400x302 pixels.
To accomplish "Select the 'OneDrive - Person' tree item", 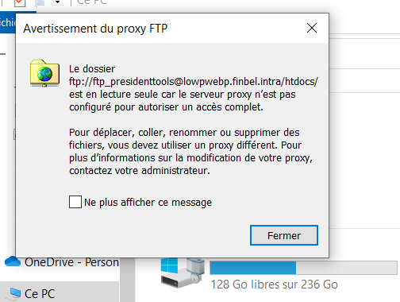I will coord(61,262).
